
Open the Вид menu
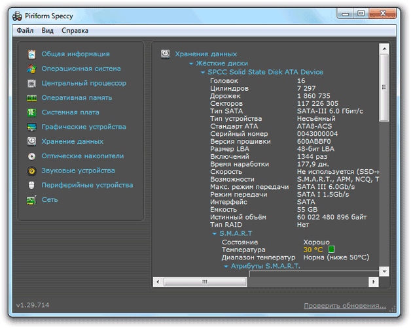tap(47, 31)
